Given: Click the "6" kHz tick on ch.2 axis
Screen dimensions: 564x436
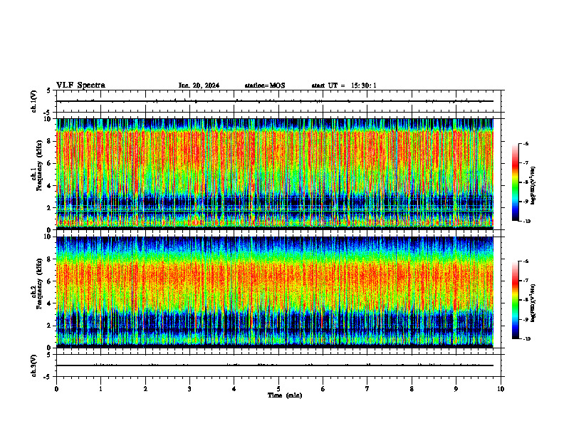Looking at the screenshot, I should click(x=50, y=281).
